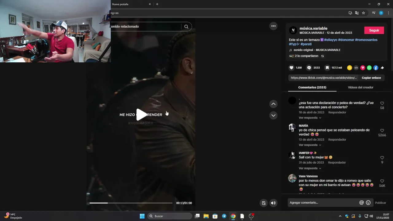Go to next video with down arrow
The height and width of the screenshot is (221, 393).
click(273, 115)
